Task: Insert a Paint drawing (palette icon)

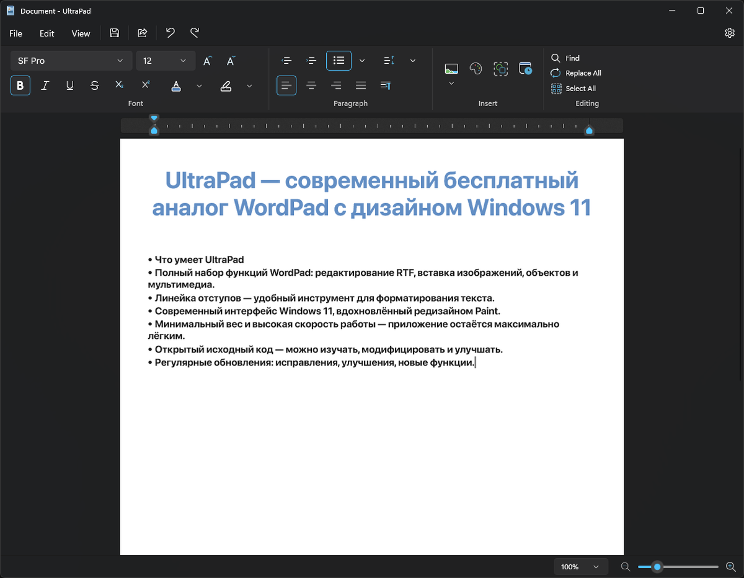Action: 476,69
